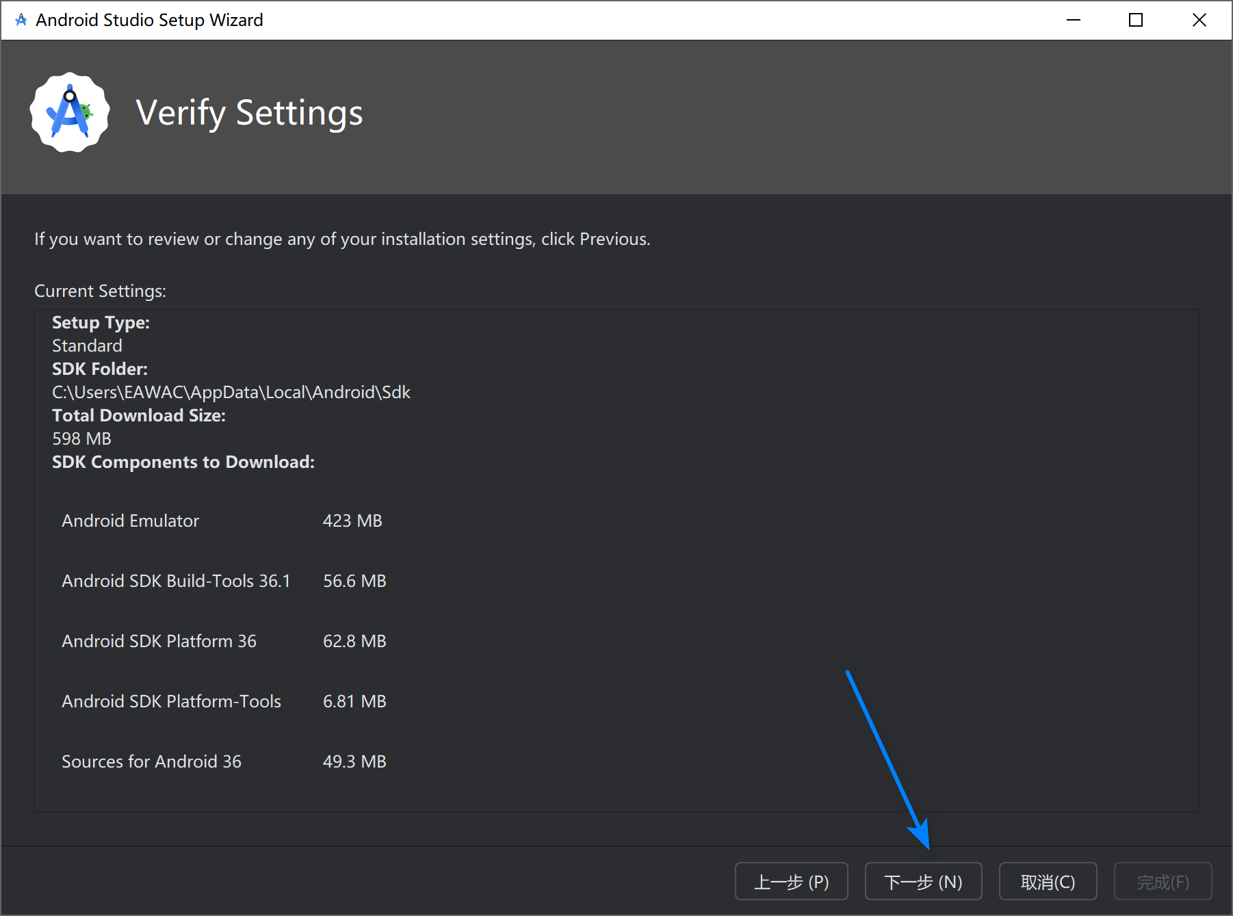Click the Android SDK Platform-Tools entry
Viewport: 1233px width, 916px height.
point(171,701)
